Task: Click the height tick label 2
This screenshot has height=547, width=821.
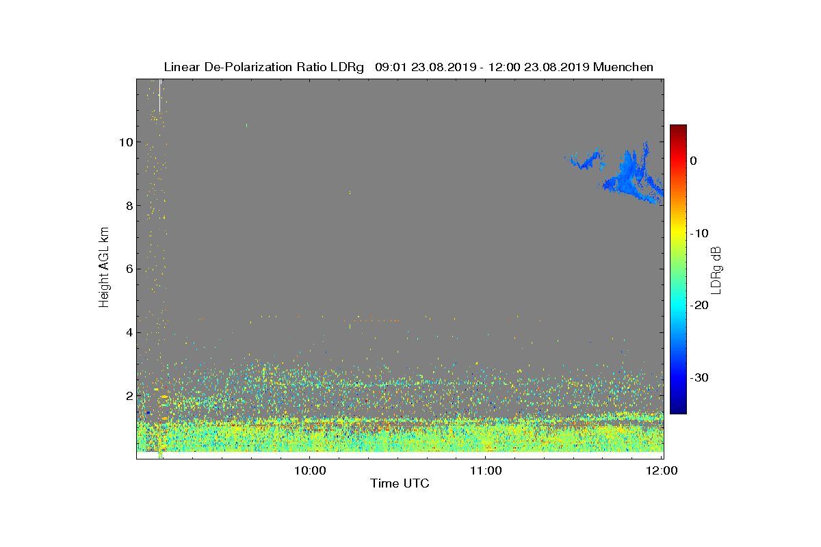Action: [x=129, y=396]
